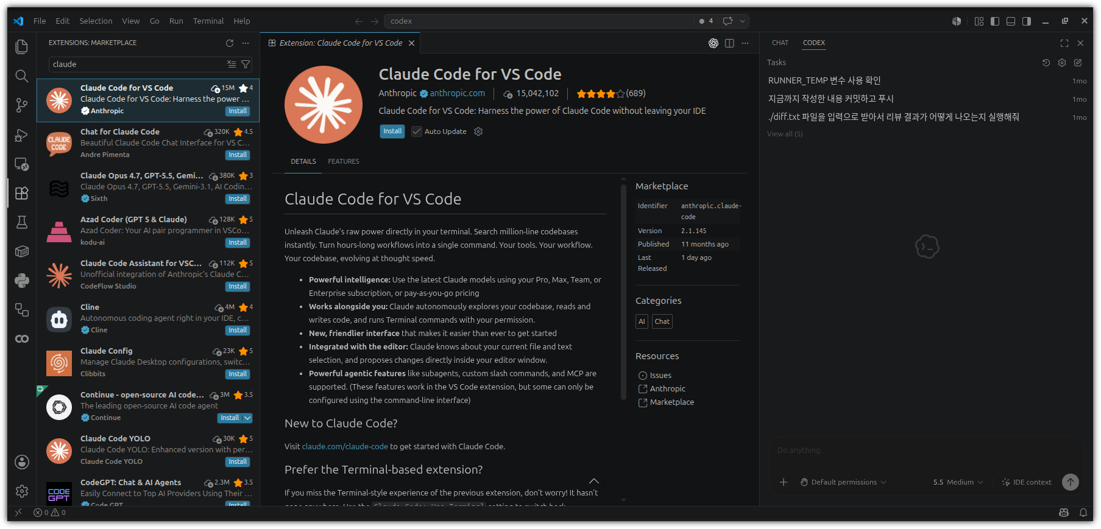Send the Codex prompt with the arrow button
The height and width of the screenshot is (529, 1101).
(x=1071, y=482)
